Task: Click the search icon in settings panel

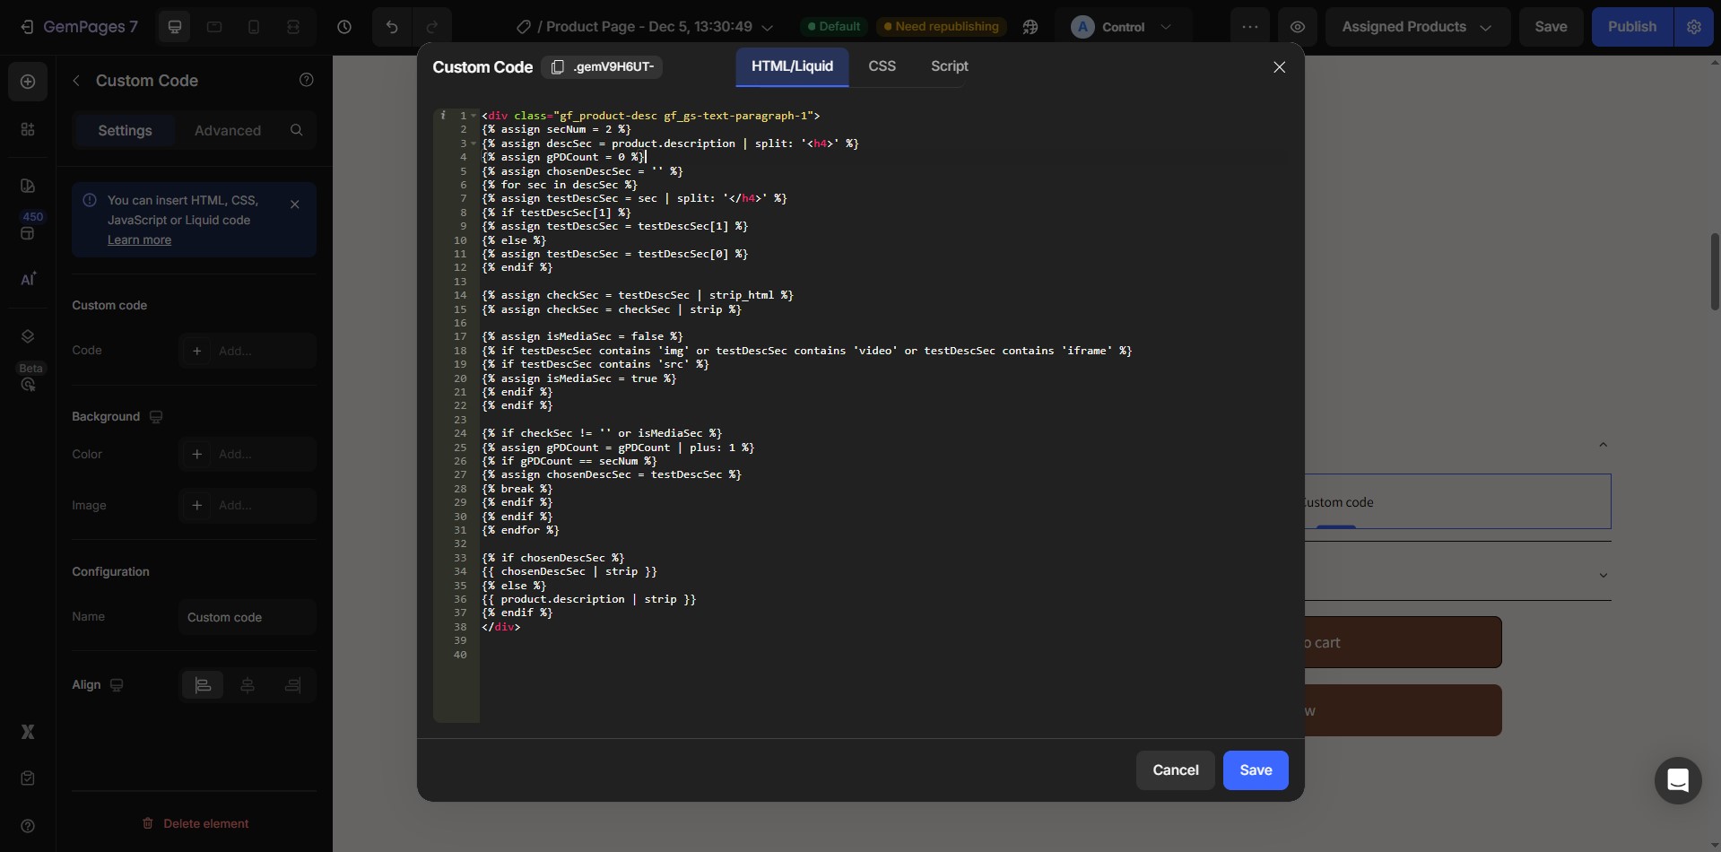Action: pyautogui.click(x=296, y=130)
